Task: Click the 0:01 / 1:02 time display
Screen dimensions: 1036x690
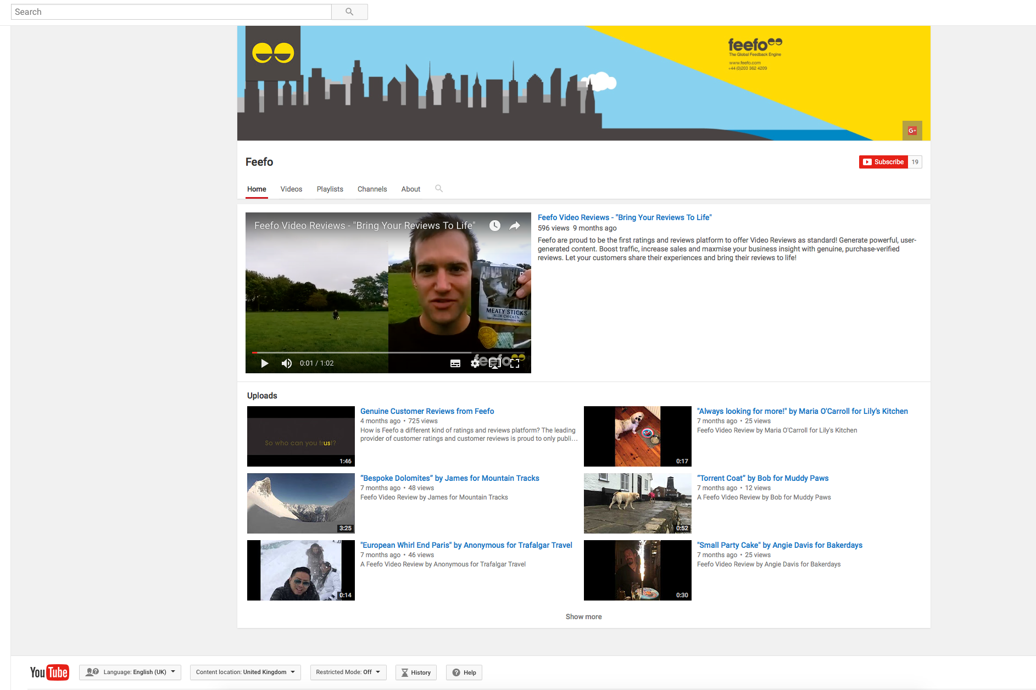Action: [x=317, y=363]
